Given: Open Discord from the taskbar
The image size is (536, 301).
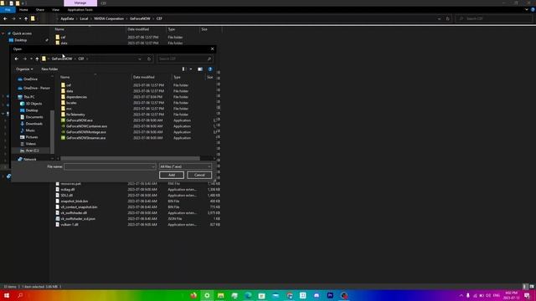Looking at the screenshot, I should tap(317, 295).
